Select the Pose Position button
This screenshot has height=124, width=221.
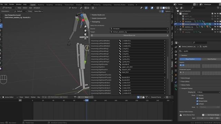(190, 59)
